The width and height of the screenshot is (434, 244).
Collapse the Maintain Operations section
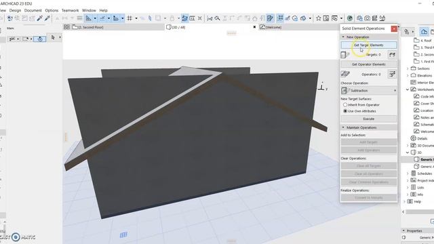[343, 127]
